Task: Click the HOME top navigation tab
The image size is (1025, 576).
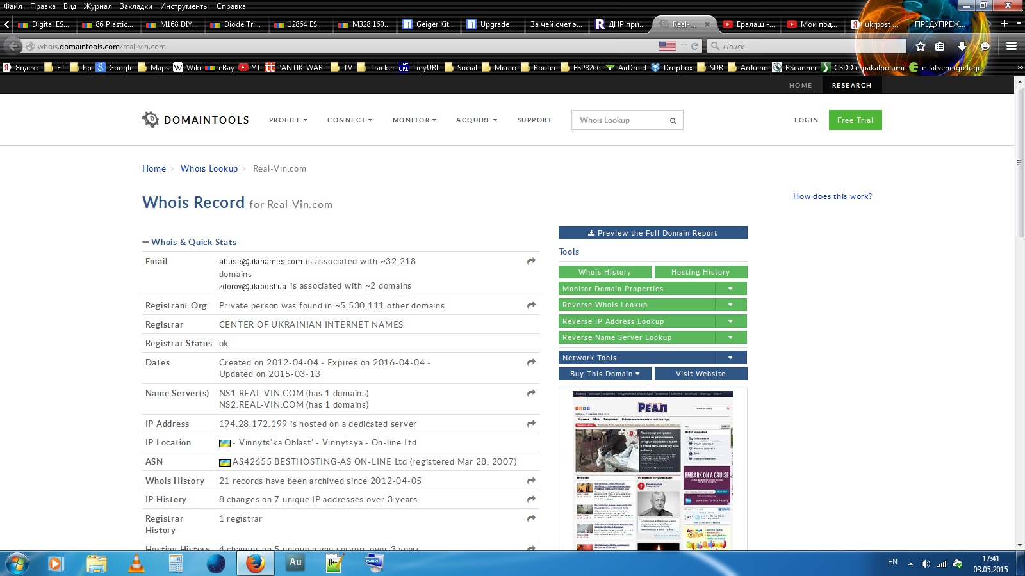Action: 800,85
